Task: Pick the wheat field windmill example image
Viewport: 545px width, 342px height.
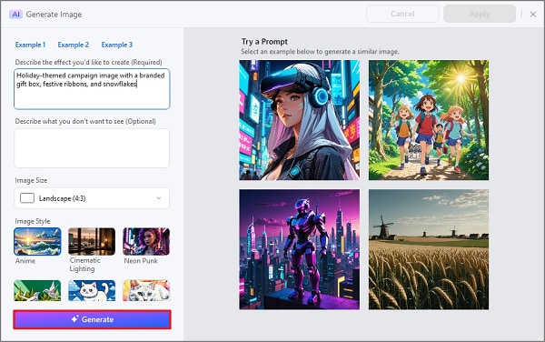Action: [429, 249]
